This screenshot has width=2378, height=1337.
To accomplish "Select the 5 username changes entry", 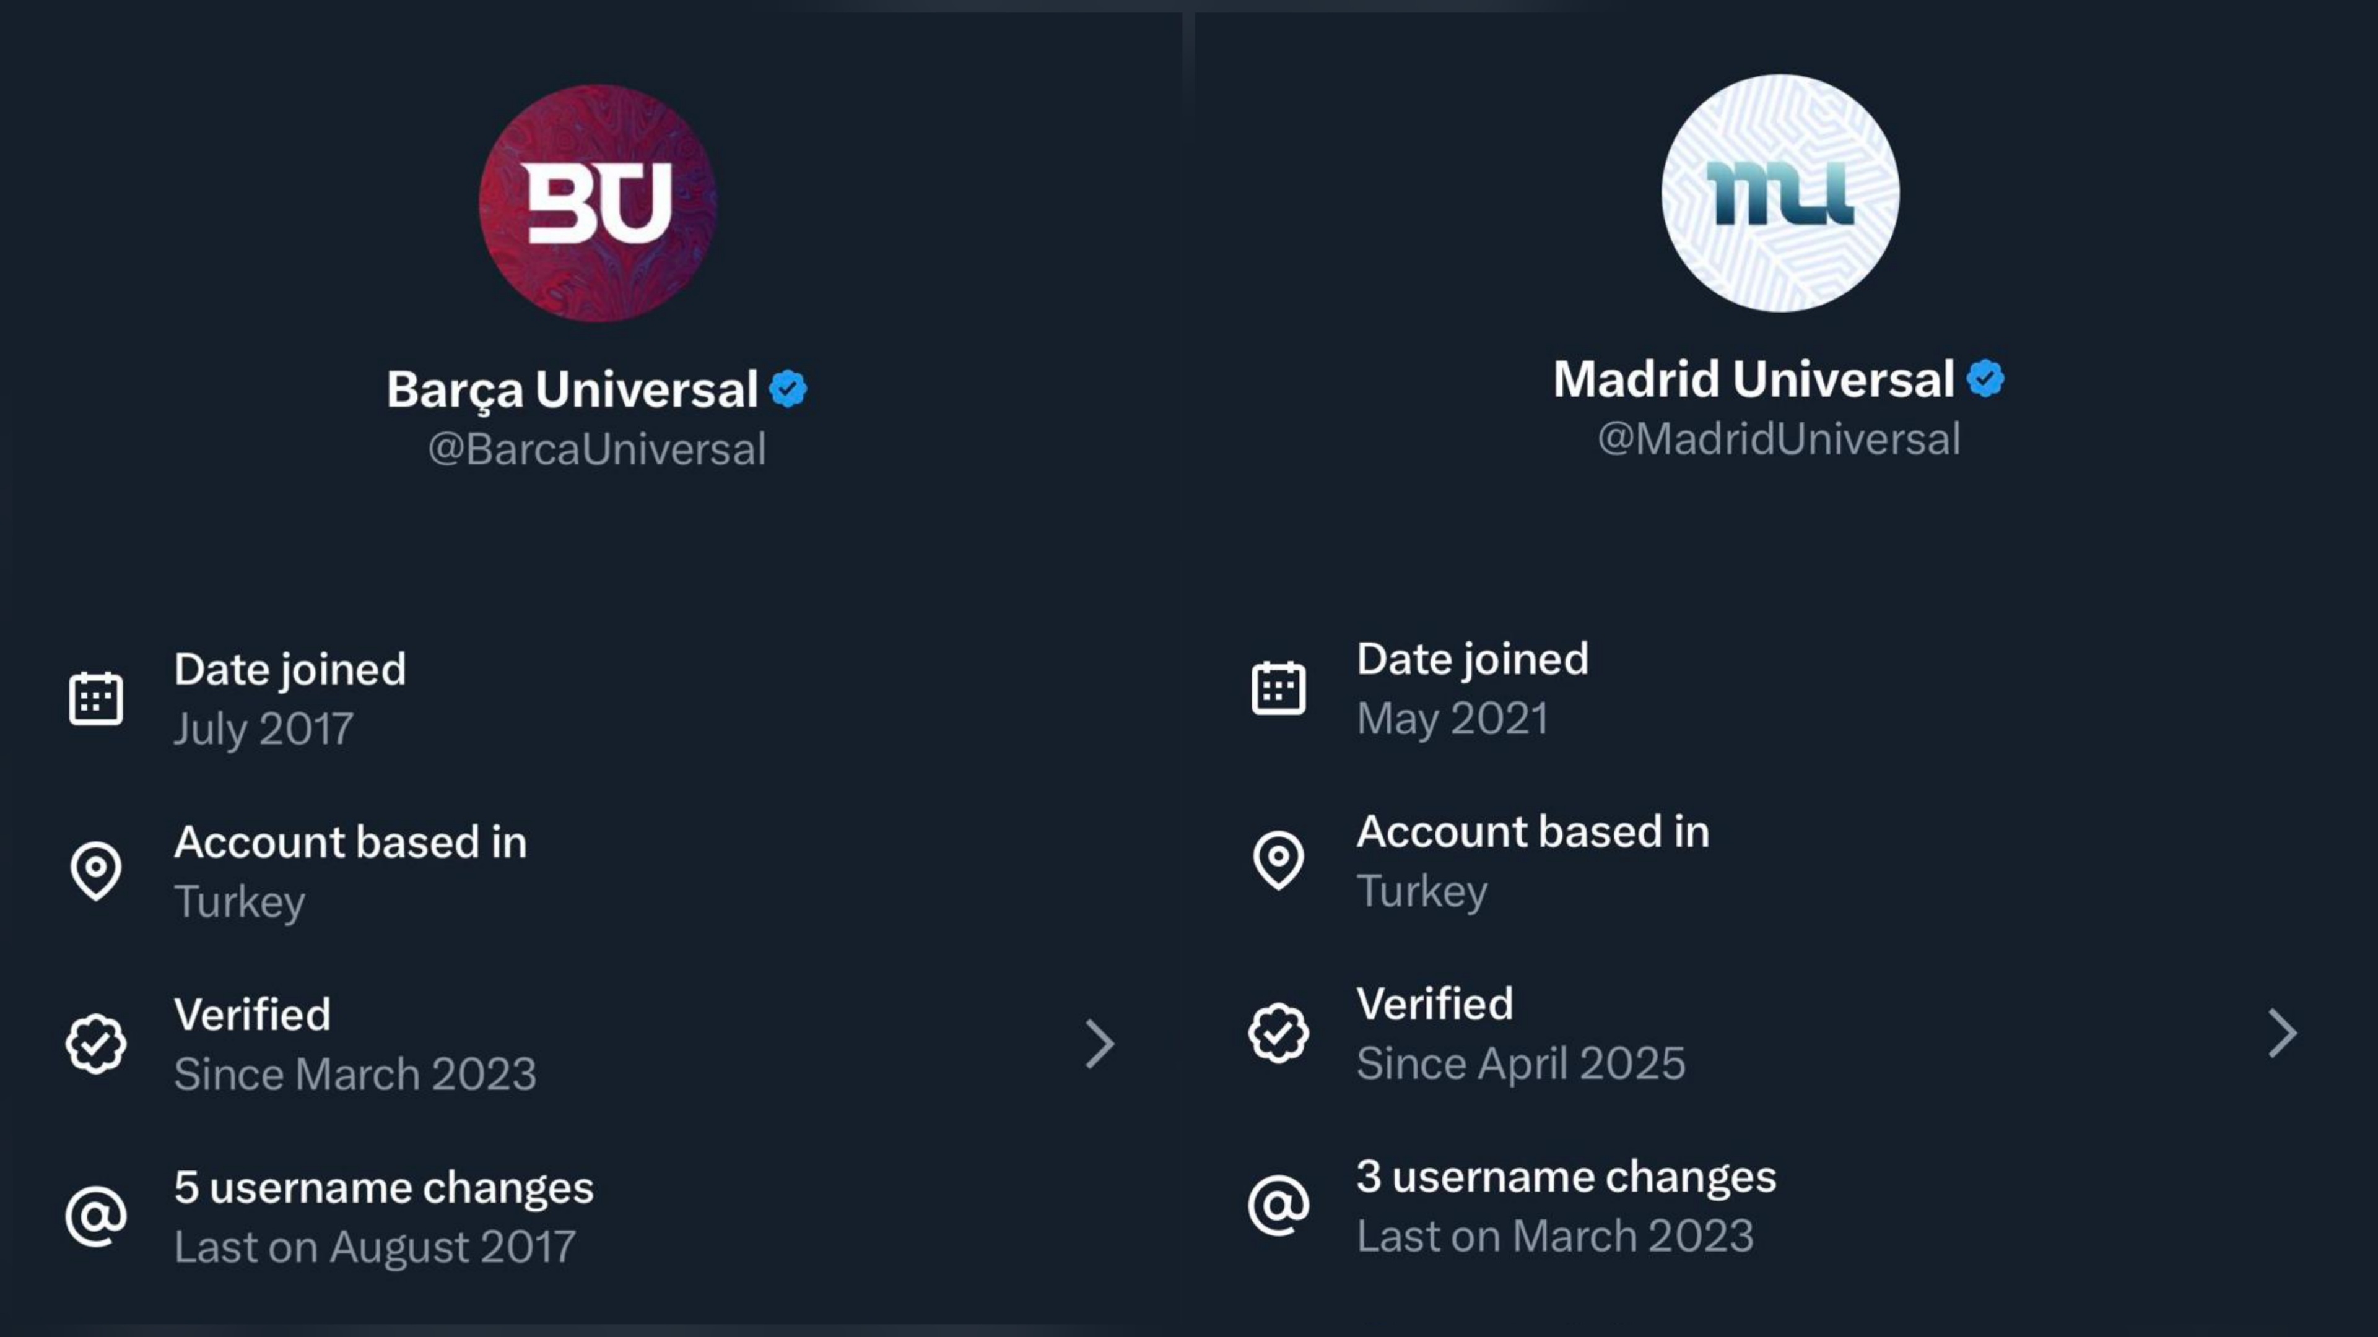I will click(x=383, y=1216).
